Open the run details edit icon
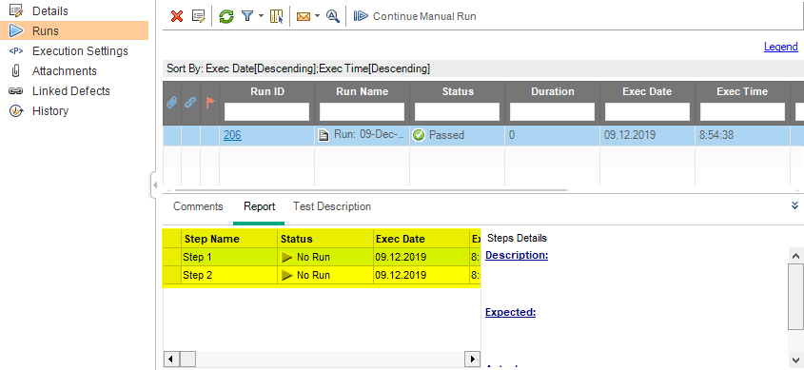 coord(198,16)
